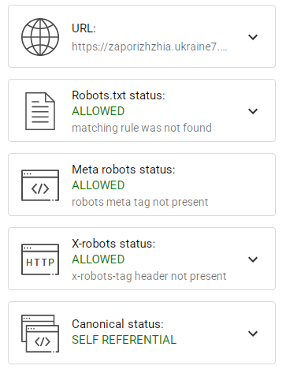The image size is (286, 373).
Task: Click the Canonical stacked windows icon
Action: [x=40, y=334]
